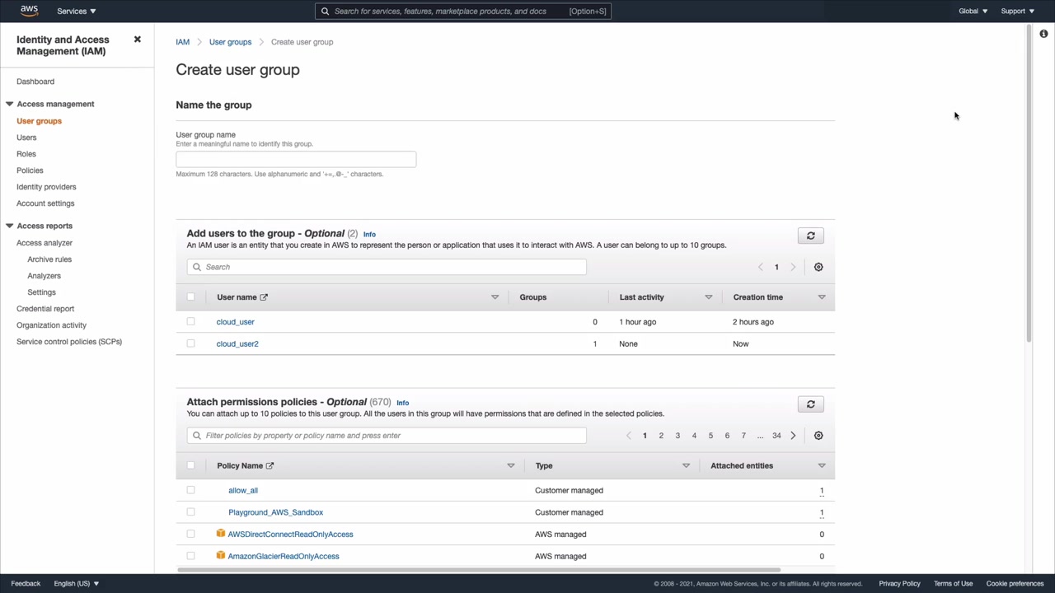Refresh the users list

pos(811,236)
